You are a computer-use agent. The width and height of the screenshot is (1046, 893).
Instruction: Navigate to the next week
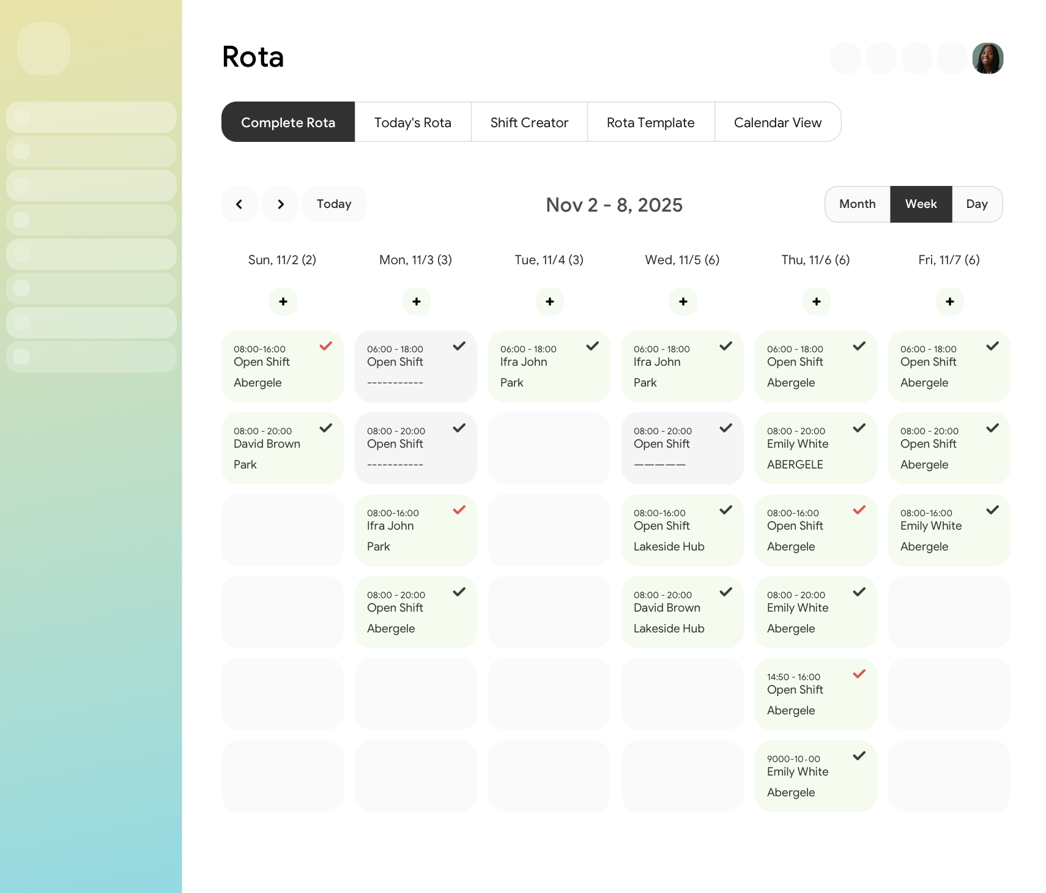click(x=280, y=204)
